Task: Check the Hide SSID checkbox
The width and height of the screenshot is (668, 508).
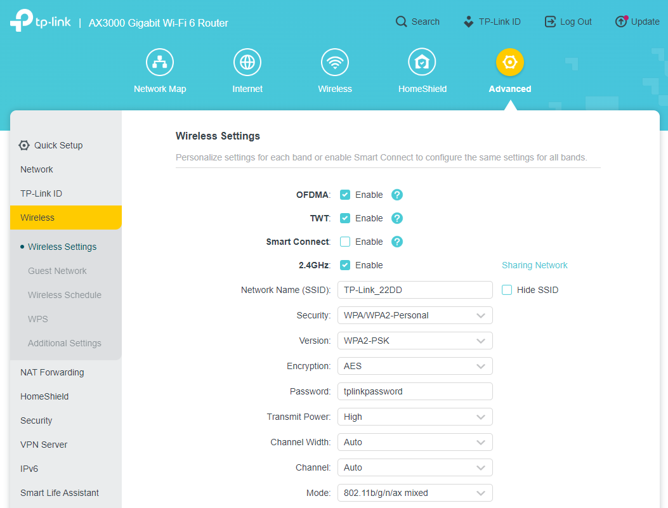Action: tap(507, 290)
